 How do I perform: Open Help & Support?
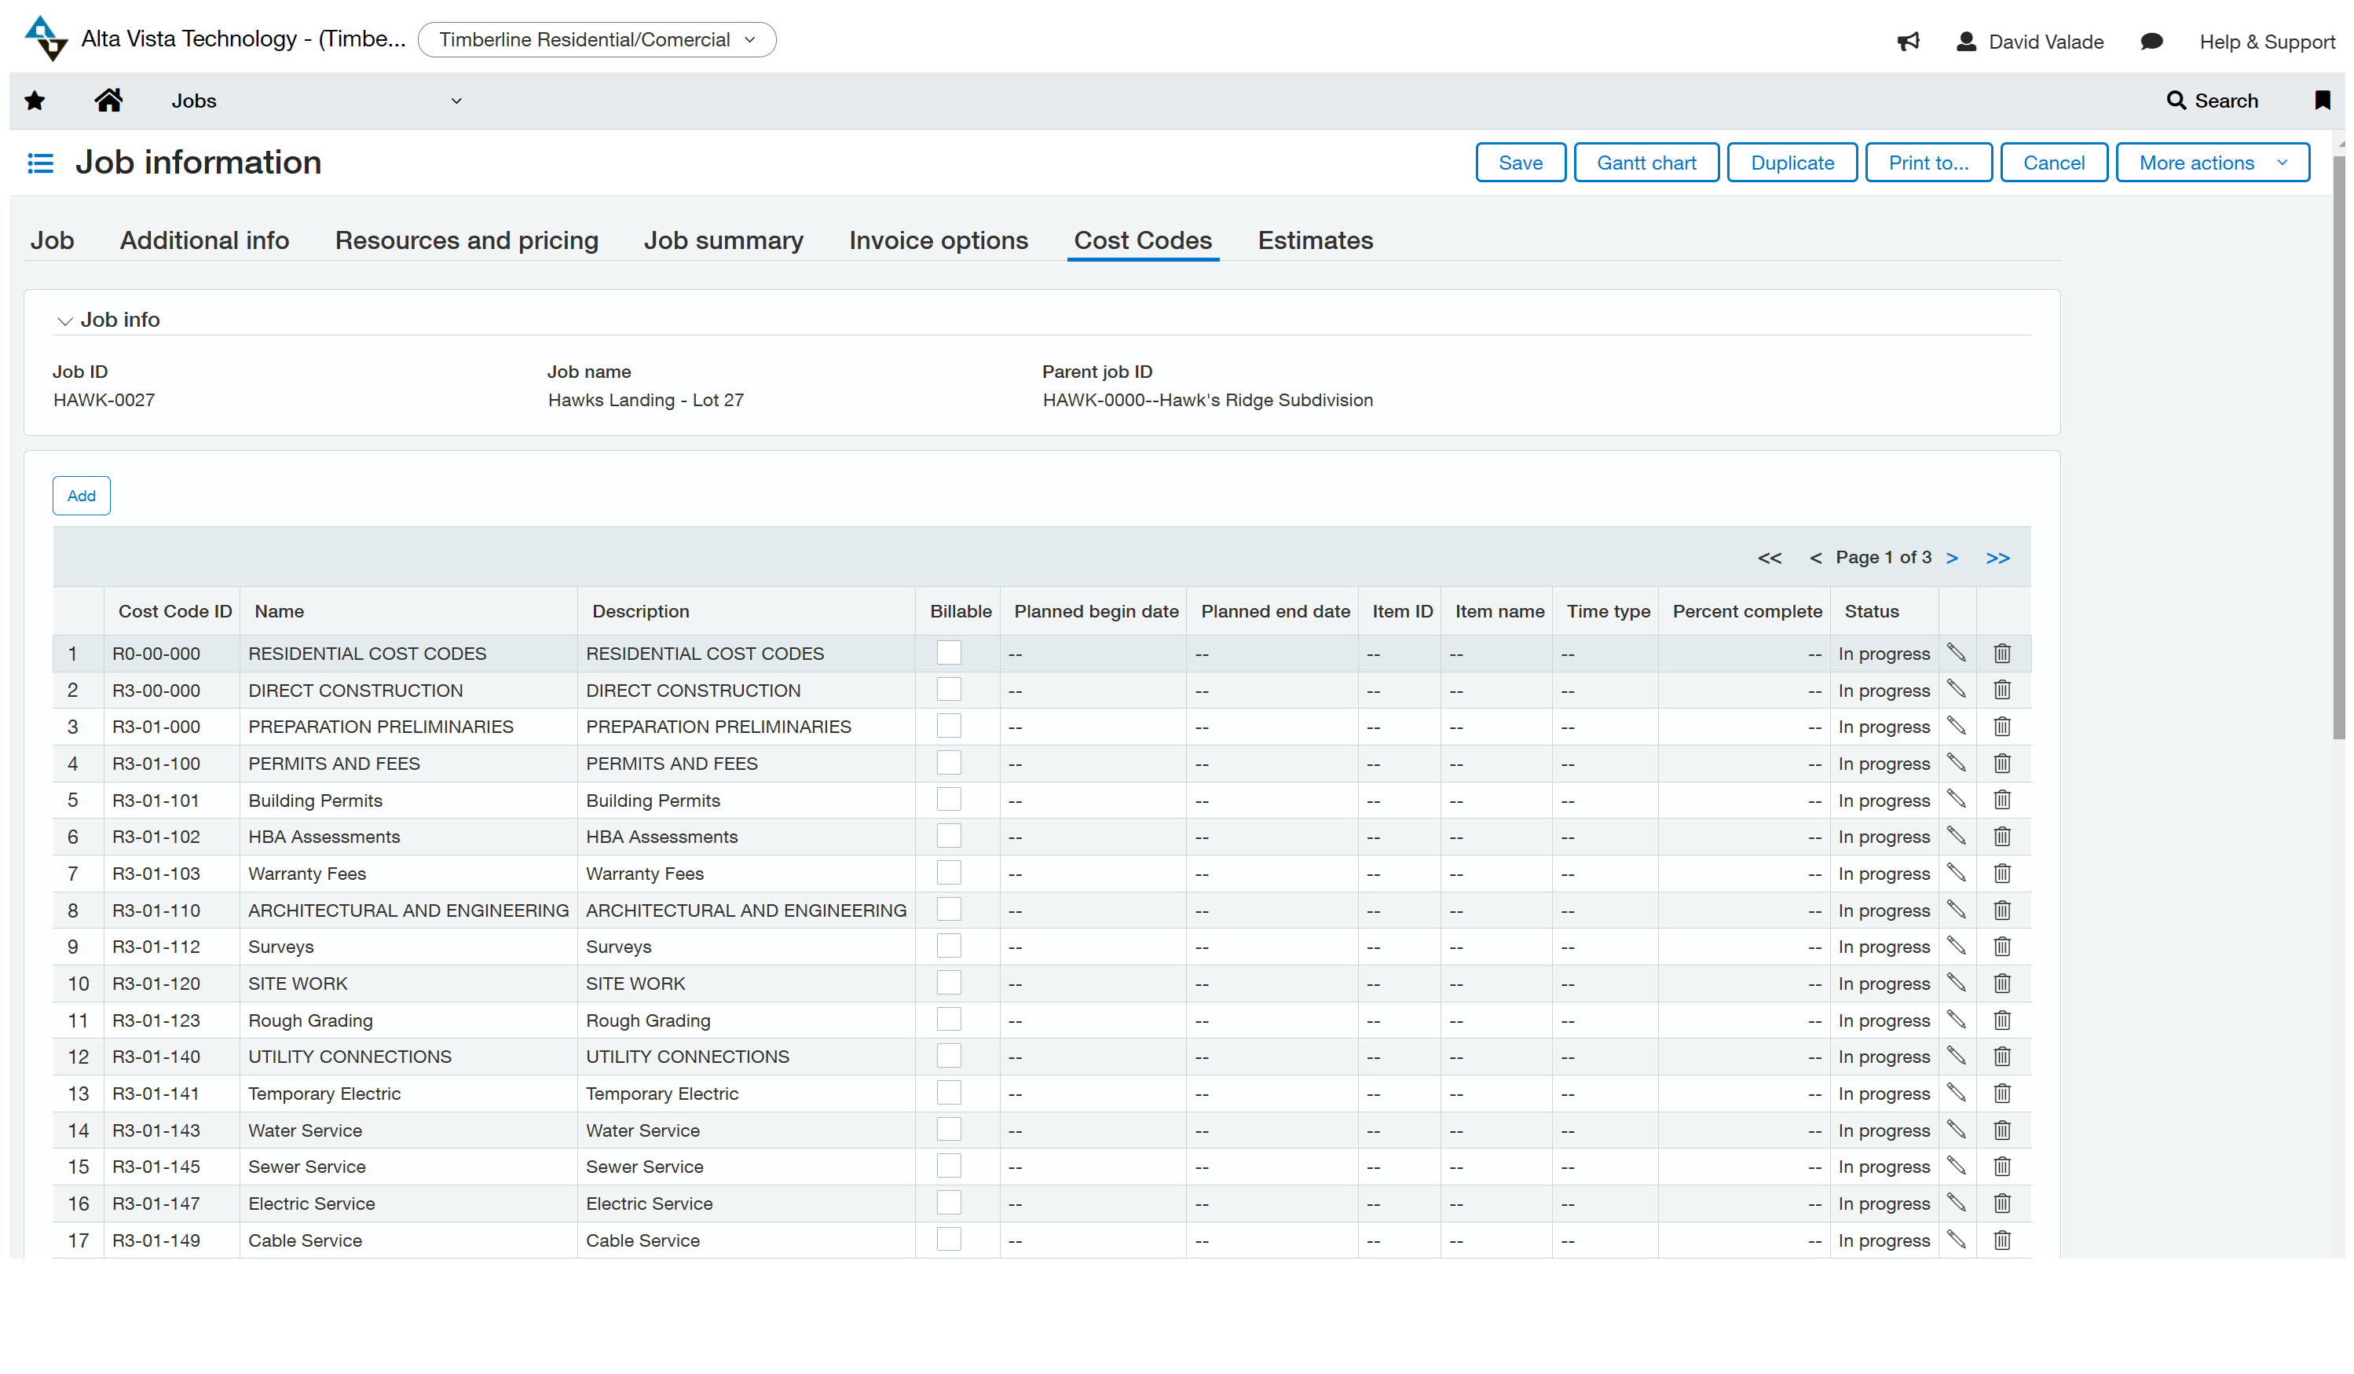click(x=2266, y=41)
